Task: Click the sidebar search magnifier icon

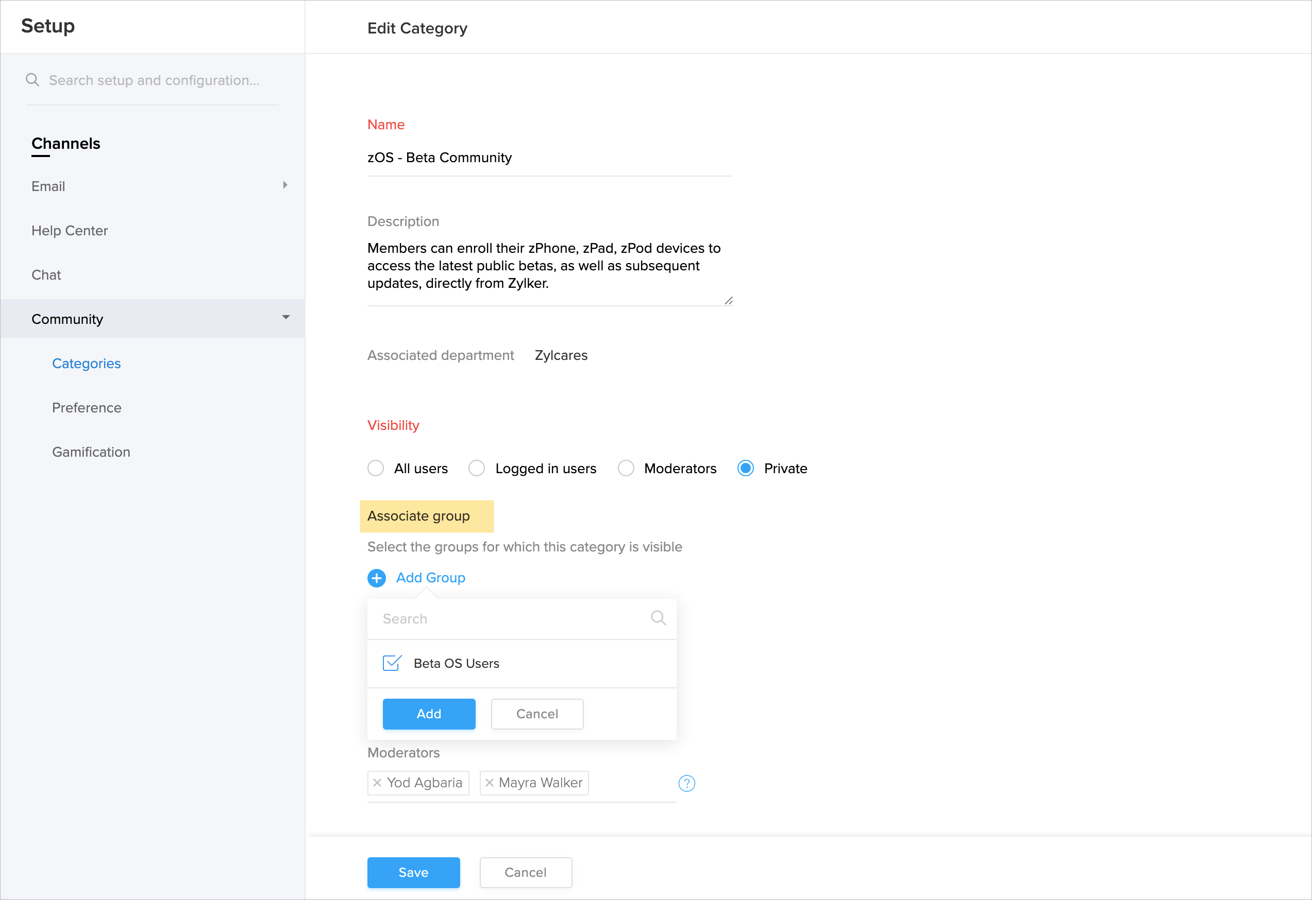Action: (32, 80)
